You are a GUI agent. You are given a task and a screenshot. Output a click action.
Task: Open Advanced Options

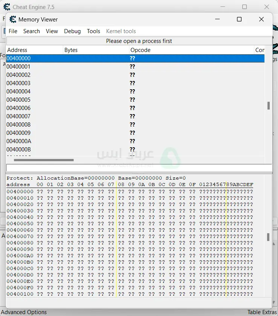(24, 312)
